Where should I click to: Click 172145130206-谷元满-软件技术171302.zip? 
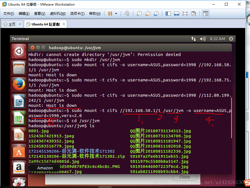point(77,156)
